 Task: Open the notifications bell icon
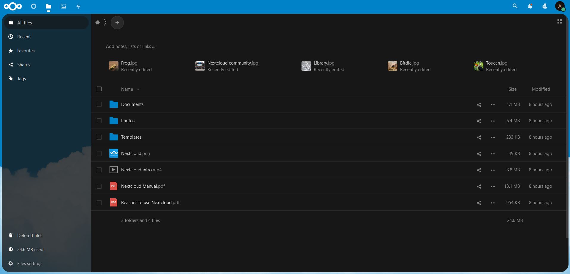tap(530, 6)
